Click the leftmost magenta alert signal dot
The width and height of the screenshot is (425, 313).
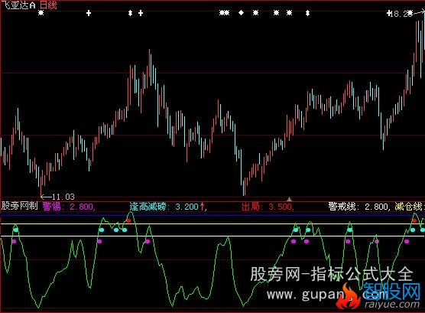[x=14, y=241]
